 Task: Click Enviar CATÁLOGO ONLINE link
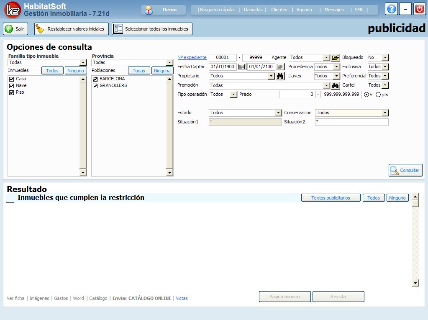click(x=142, y=298)
